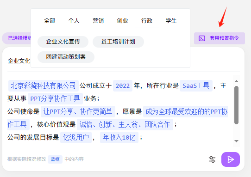This screenshot has width=251, height=177.
Task: Click the scrollbar down arrow
Action: pyautogui.click(x=236, y=141)
